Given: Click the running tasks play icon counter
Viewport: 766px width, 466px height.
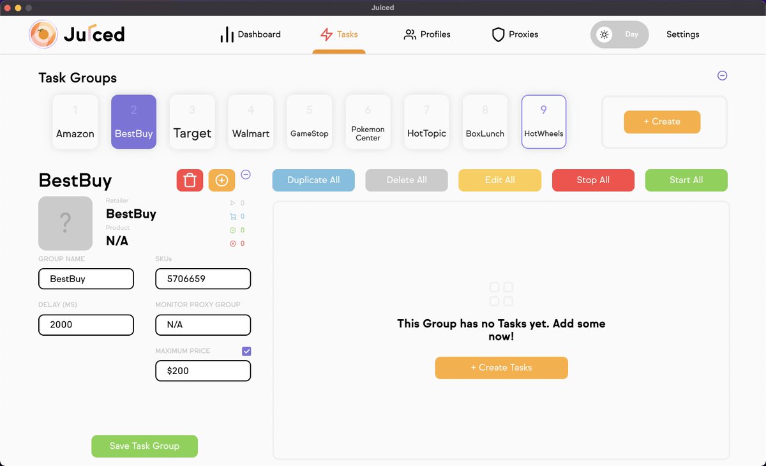Looking at the screenshot, I should point(237,203).
